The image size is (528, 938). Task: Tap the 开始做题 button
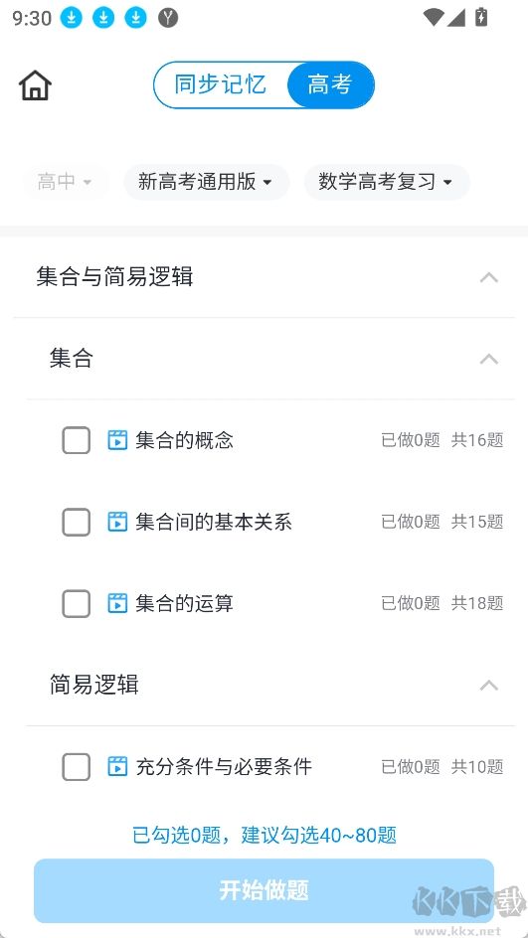[264, 890]
